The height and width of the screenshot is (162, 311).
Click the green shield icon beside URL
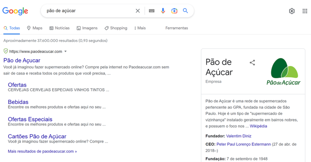6,51
